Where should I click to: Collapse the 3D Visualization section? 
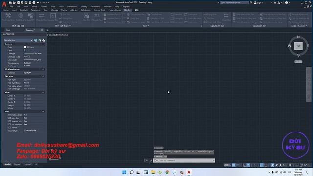pos(43,69)
